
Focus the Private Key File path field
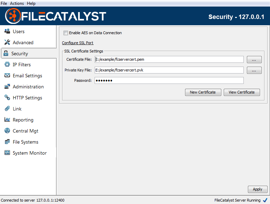(169, 70)
